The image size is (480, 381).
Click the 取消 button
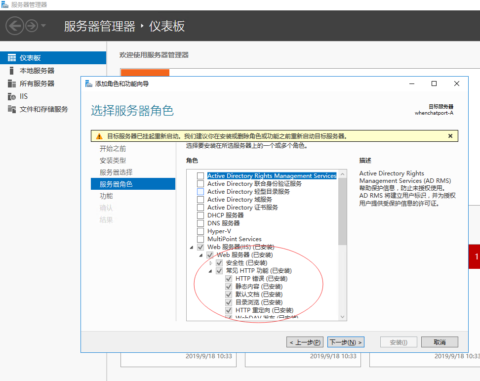(440, 342)
